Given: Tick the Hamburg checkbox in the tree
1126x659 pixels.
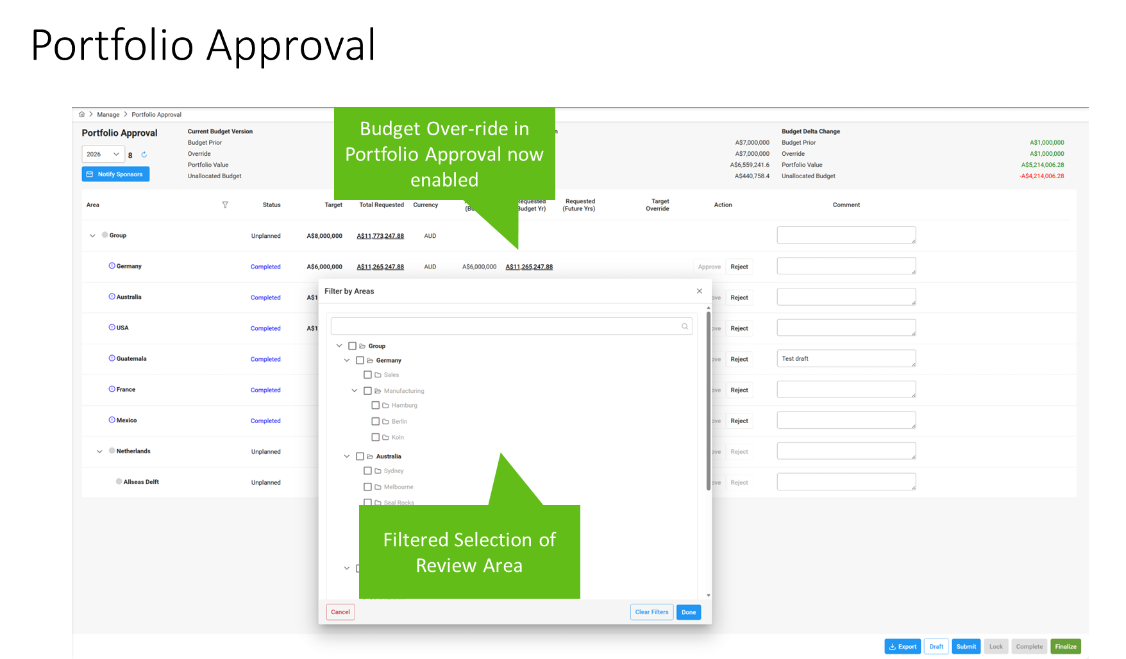Looking at the screenshot, I should [x=376, y=405].
